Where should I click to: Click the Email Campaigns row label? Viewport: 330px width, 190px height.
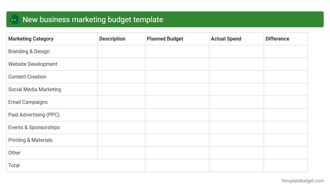tap(28, 102)
